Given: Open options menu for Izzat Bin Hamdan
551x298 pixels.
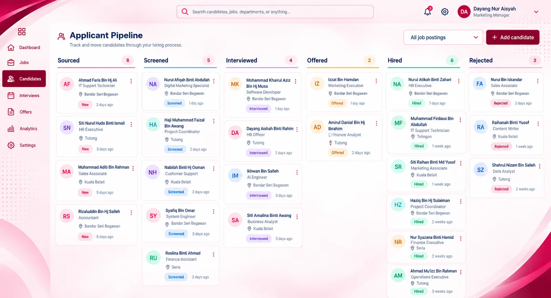Looking at the screenshot, I should [x=376, y=81].
